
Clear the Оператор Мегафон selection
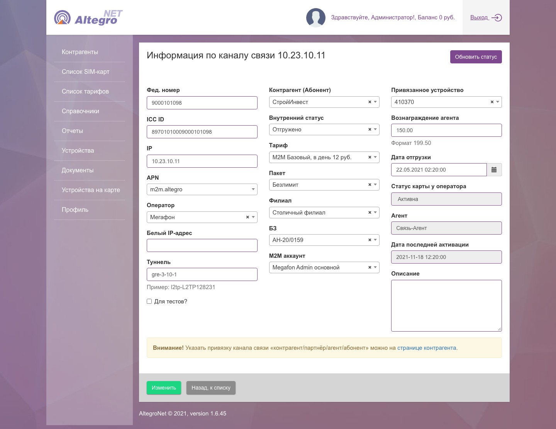247,217
